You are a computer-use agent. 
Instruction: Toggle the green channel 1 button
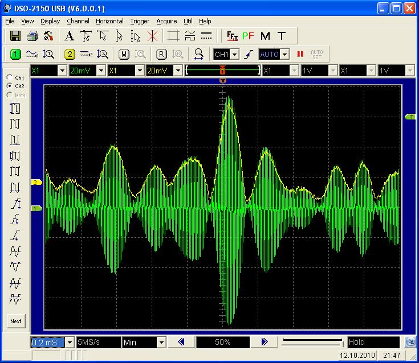point(15,54)
